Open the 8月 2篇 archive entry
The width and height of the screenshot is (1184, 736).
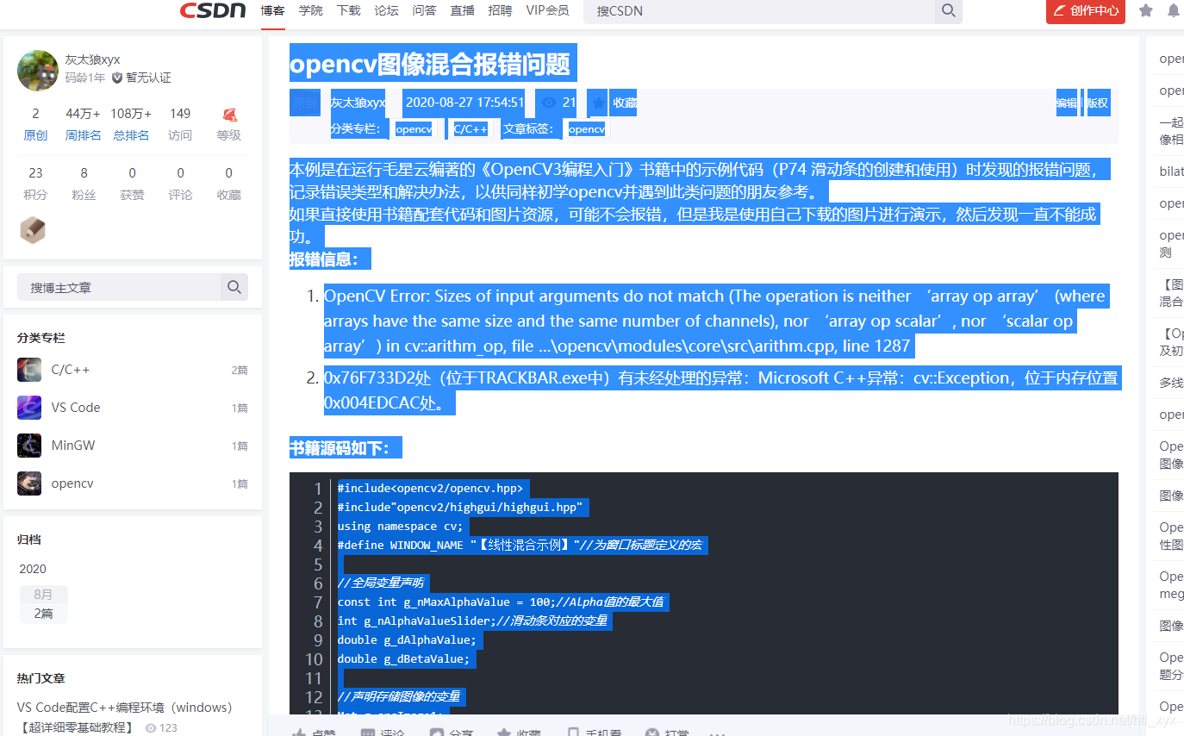click(x=44, y=604)
